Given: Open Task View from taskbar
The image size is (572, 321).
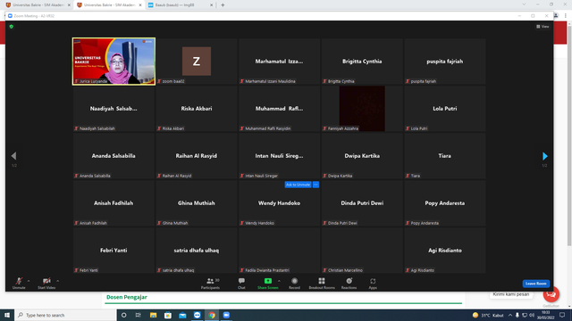Looking at the screenshot, I should 139,315.
